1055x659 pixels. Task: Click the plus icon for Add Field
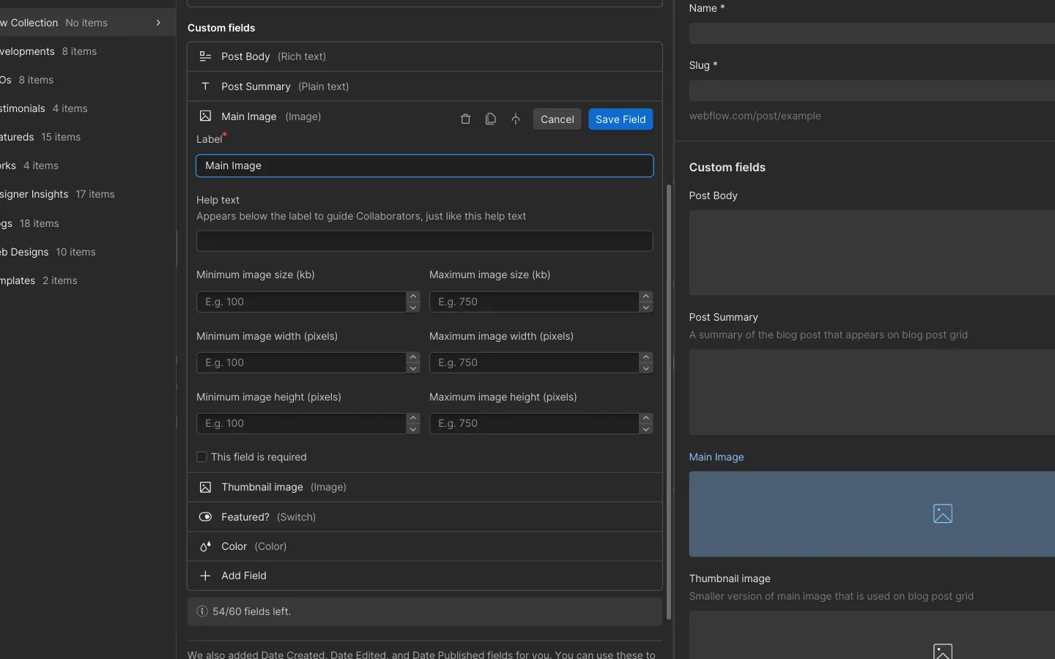(x=206, y=576)
